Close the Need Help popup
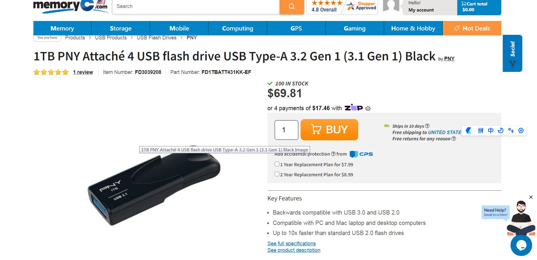Viewport: 537px width, 260px height. pyautogui.click(x=531, y=197)
